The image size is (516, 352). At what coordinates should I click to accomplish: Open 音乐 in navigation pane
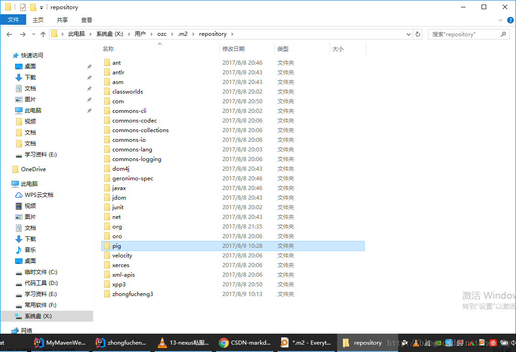[30, 250]
